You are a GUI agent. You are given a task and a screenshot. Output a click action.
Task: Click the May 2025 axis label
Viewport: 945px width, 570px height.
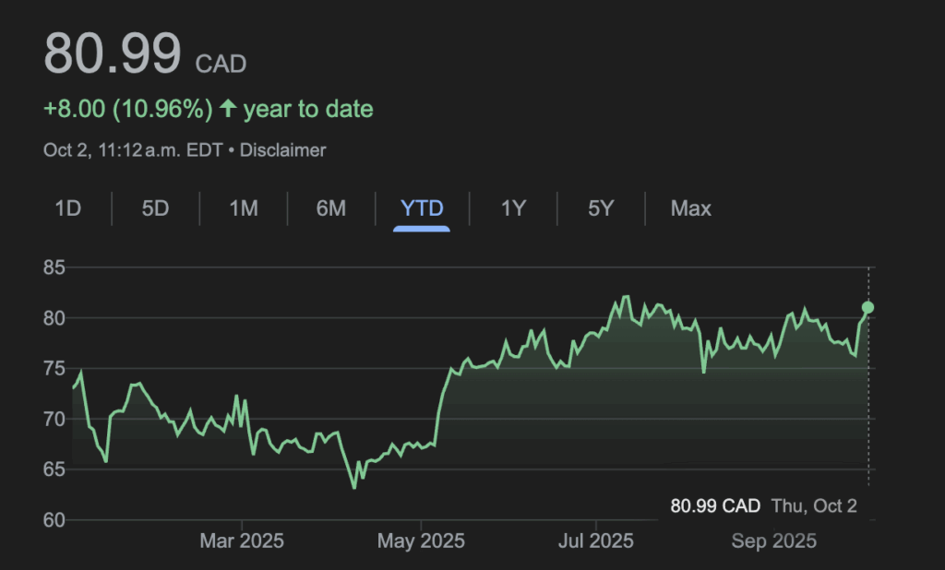[419, 540]
